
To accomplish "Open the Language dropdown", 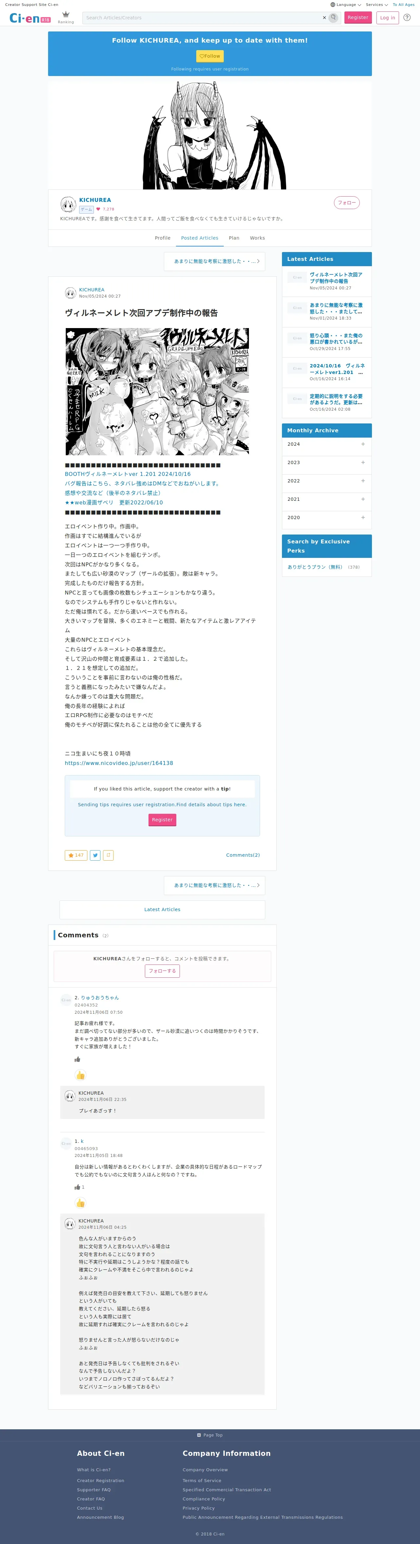I will [346, 5].
